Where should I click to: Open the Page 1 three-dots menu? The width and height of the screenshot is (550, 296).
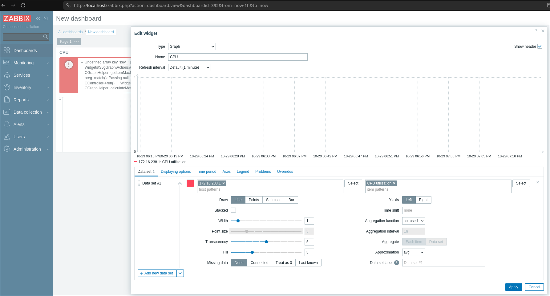click(77, 42)
